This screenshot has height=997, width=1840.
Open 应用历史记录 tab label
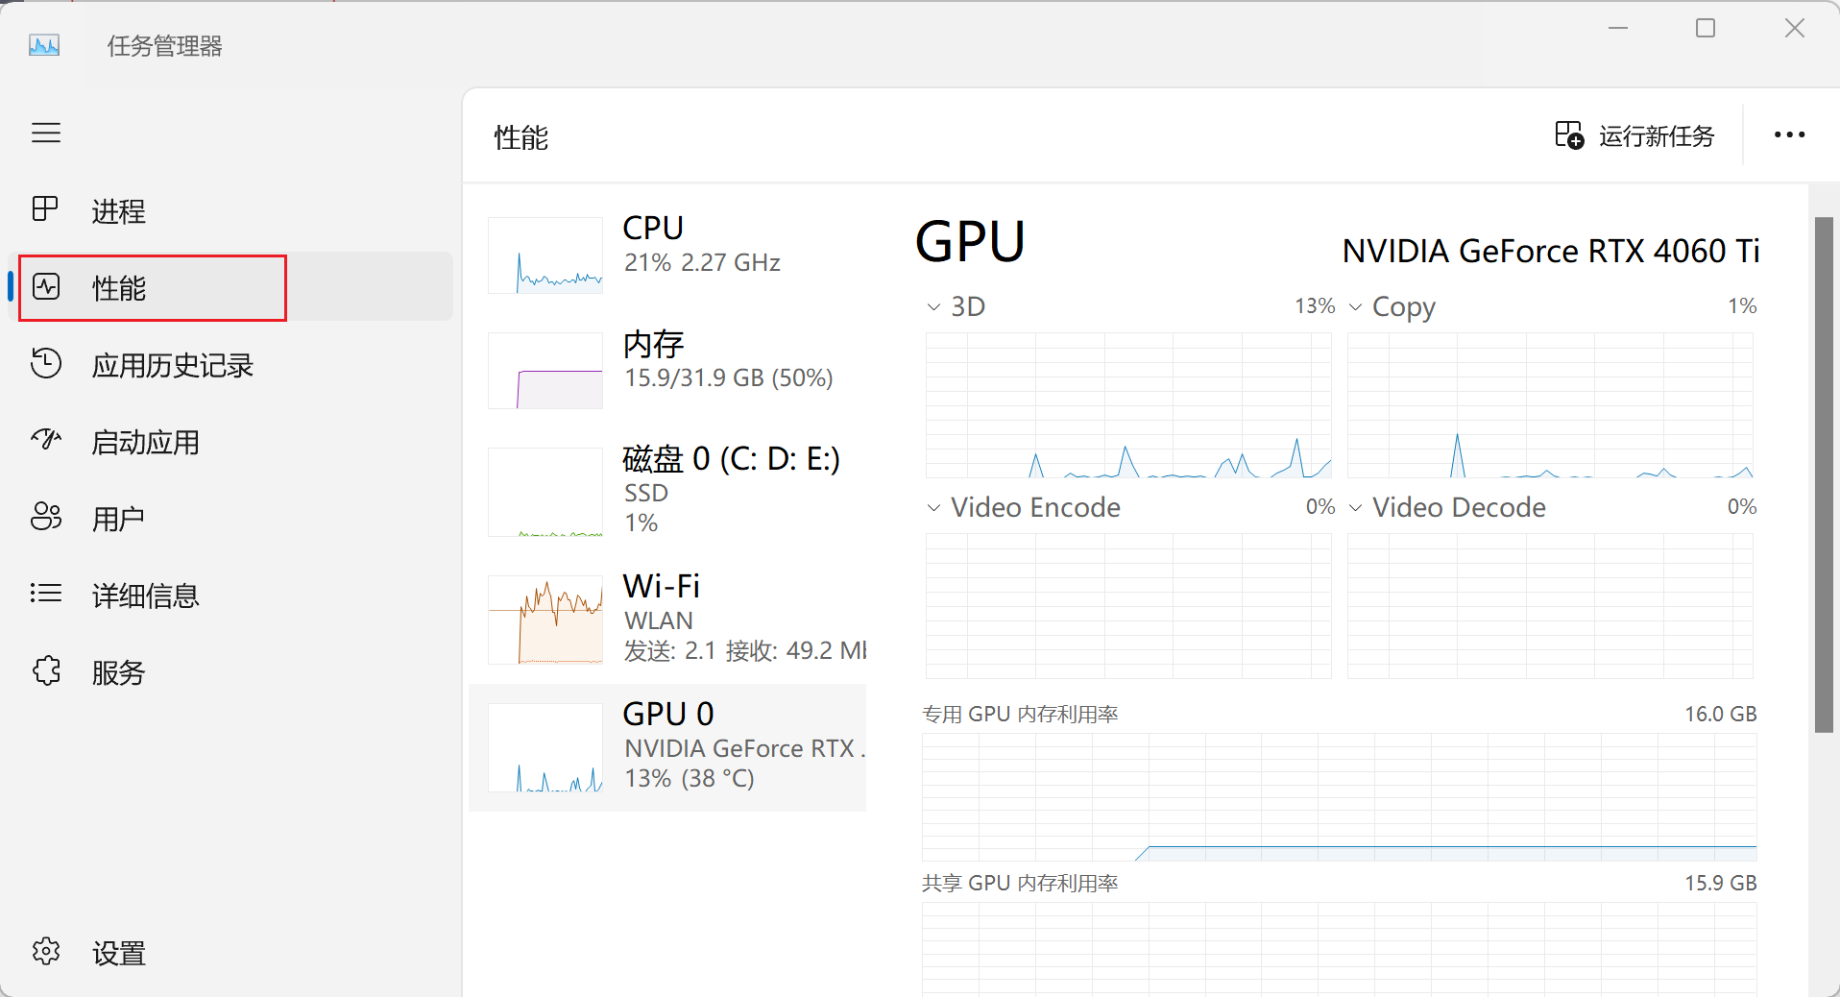pos(173,365)
